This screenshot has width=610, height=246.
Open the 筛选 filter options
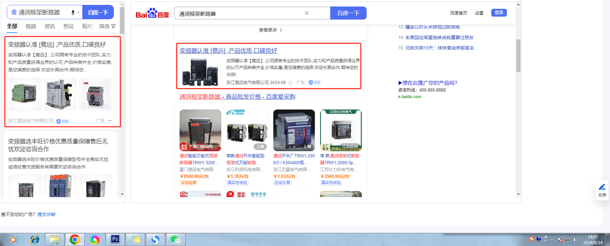click(x=107, y=26)
